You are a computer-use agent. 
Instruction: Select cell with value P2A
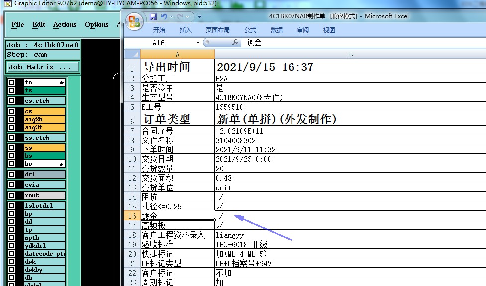pos(350,78)
